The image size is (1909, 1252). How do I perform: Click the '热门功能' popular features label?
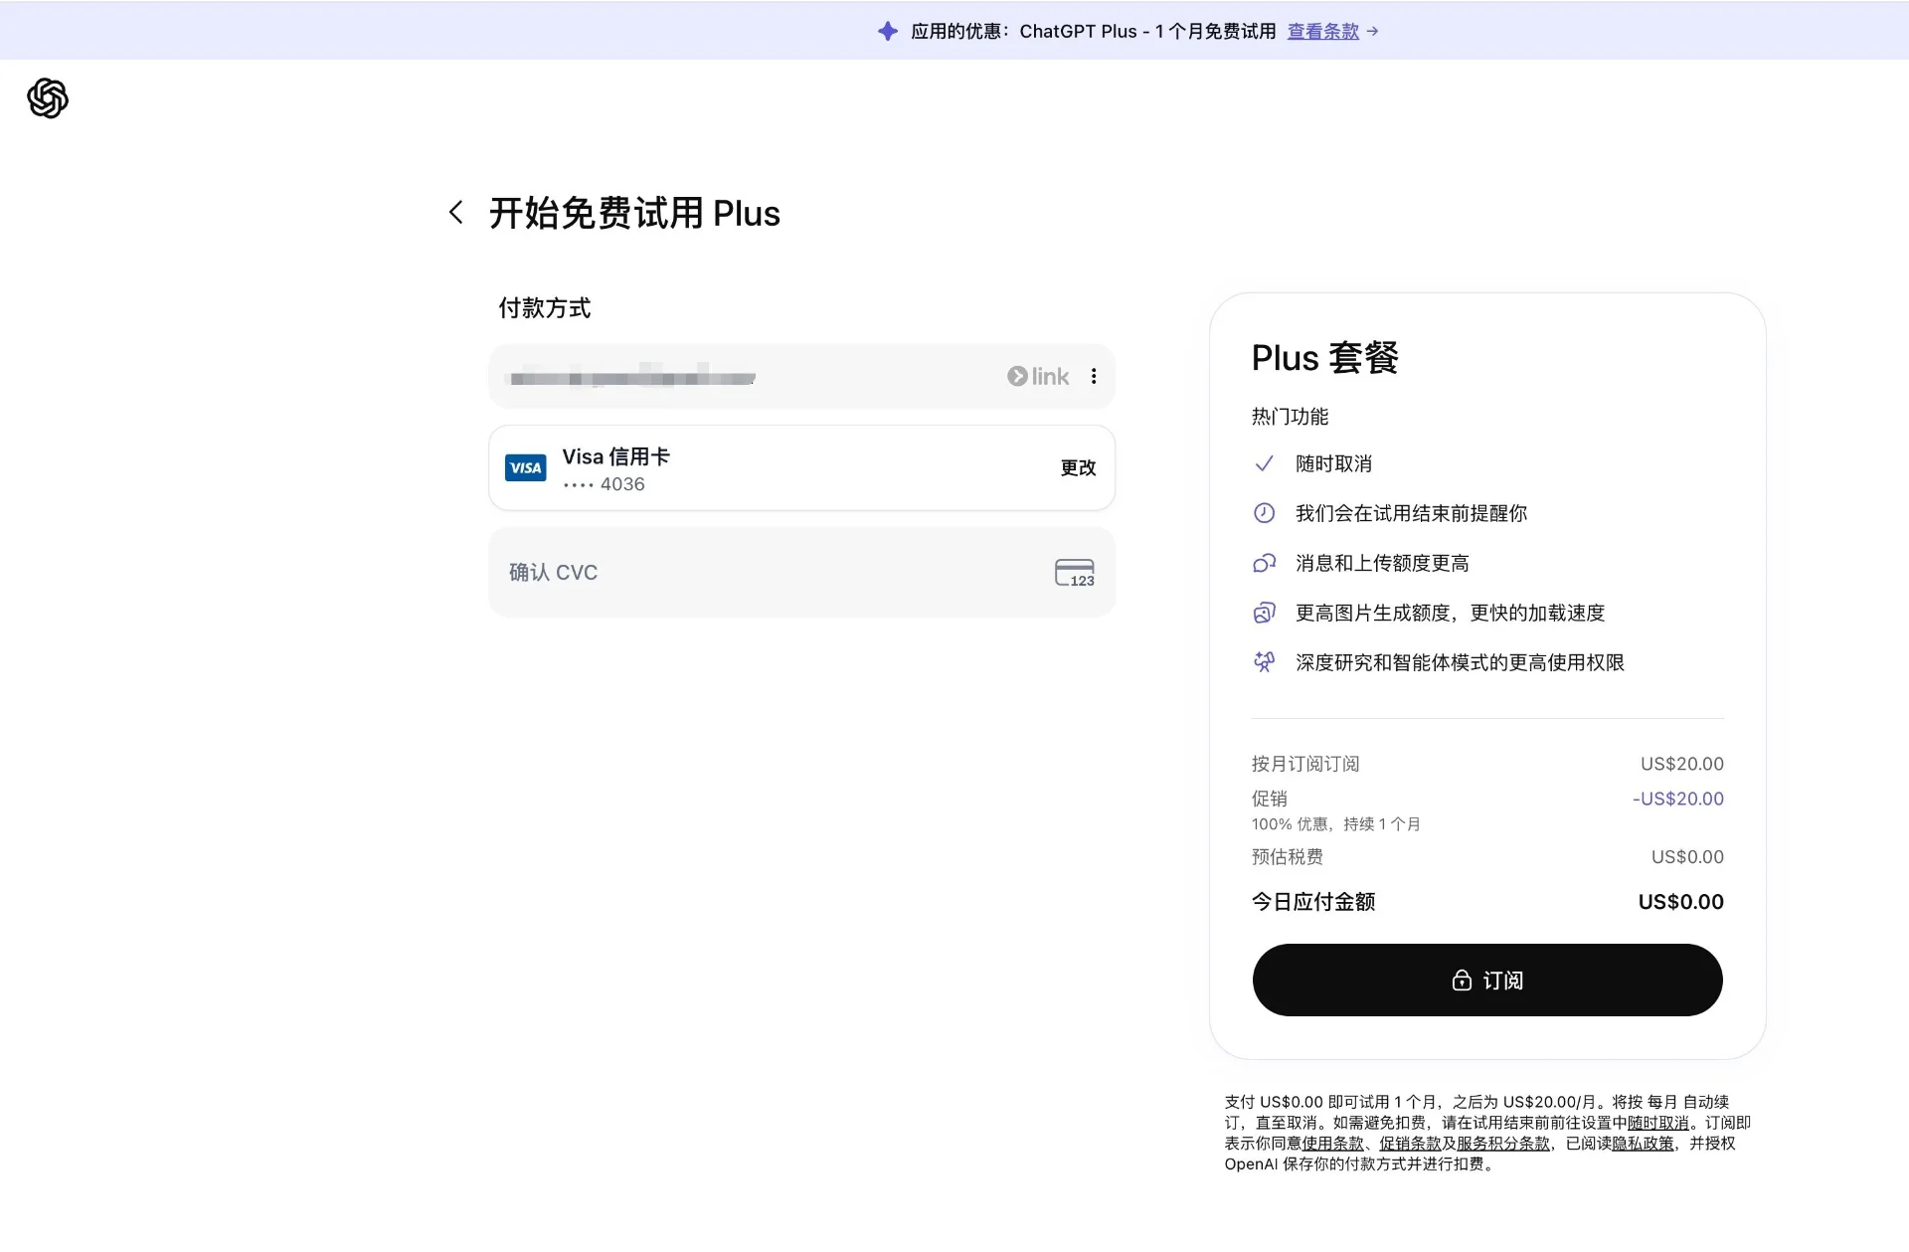[1290, 417]
